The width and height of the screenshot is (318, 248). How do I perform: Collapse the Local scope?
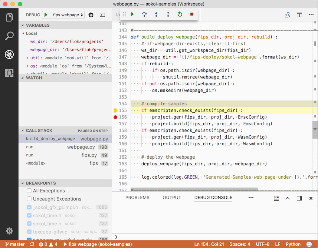[x=65, y=33]
